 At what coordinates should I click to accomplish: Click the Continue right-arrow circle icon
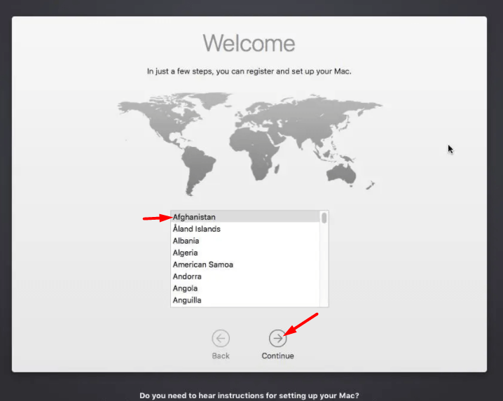tap(277, 339)
